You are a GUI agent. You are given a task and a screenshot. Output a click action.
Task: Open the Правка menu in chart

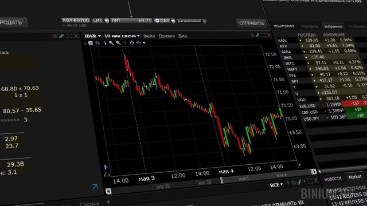pos(167,36)
